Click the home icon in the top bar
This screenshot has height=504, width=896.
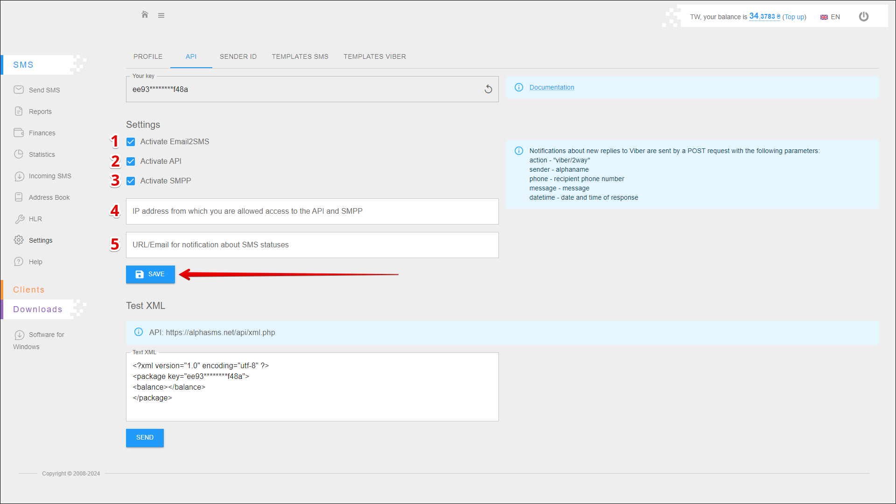145,15
